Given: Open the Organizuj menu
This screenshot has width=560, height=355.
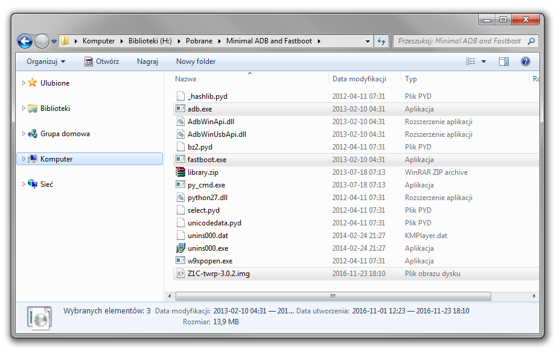Looking at the screenshot, I should (46, 61).
